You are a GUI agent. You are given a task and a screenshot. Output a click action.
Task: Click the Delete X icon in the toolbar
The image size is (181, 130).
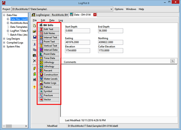[x=35, y=61]
